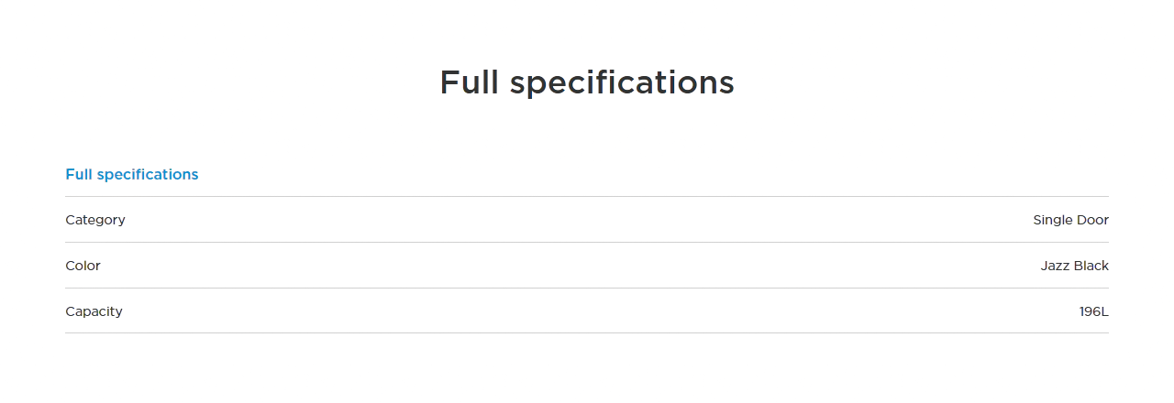
Task: Click the divider between Color and Capacity rows
Action: [x=587, y=288]
